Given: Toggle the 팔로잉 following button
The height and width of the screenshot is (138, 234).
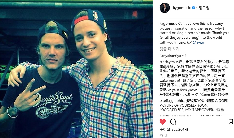Looking at the screenshot, I should click(204, 8).
